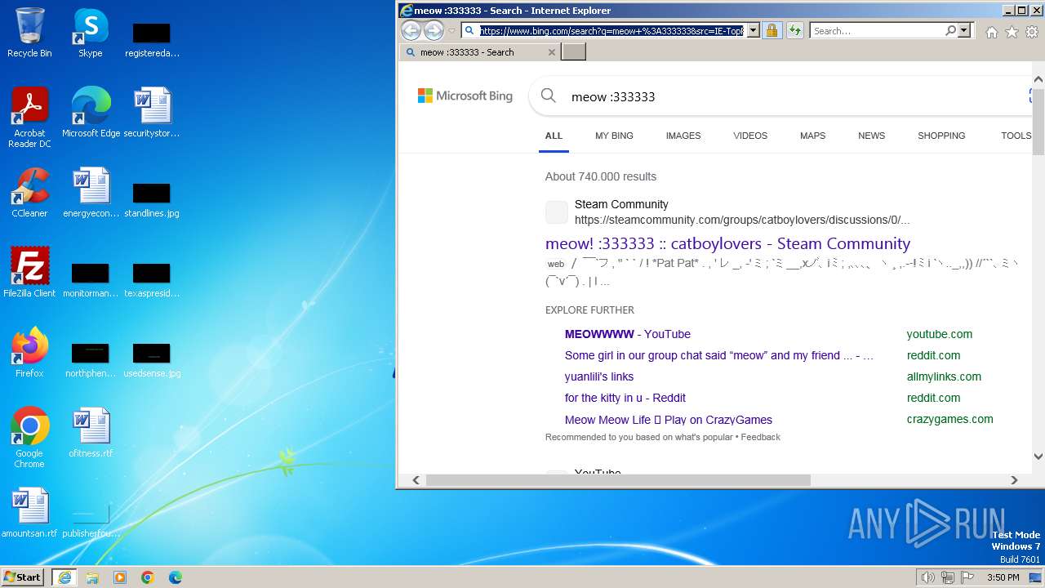Screen dimensions: 1045x588
Task: Click horizontal scrollbar right arrow
Action: point(1014,480)
